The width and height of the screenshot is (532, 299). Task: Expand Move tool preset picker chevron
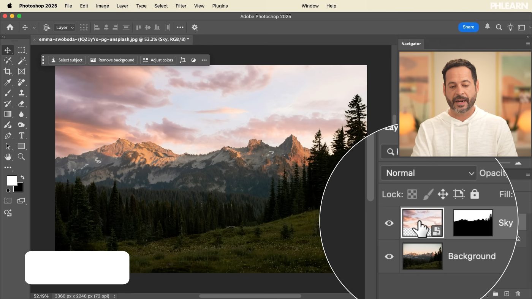pos(34,28)
